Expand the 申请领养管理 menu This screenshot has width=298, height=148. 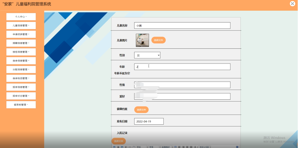tap(21, 34)
